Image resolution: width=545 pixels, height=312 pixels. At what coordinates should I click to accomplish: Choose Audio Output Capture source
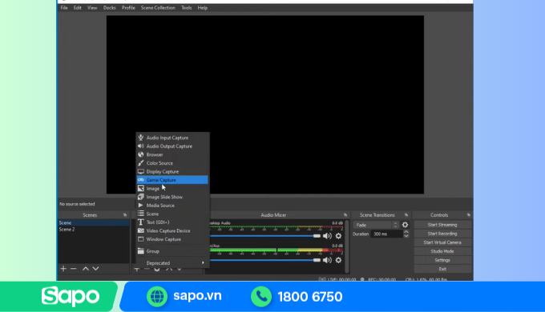tap(172, 146)
